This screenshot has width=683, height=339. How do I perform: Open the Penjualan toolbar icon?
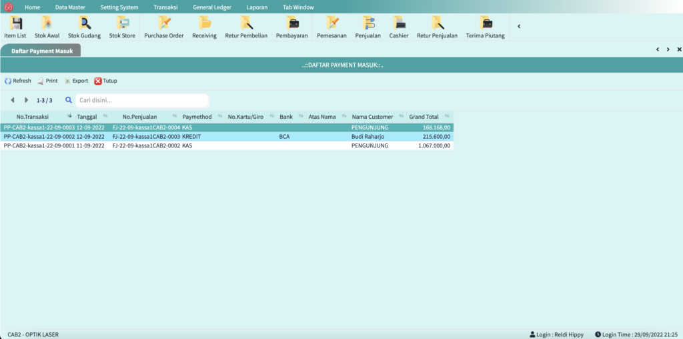coord(368,27)
